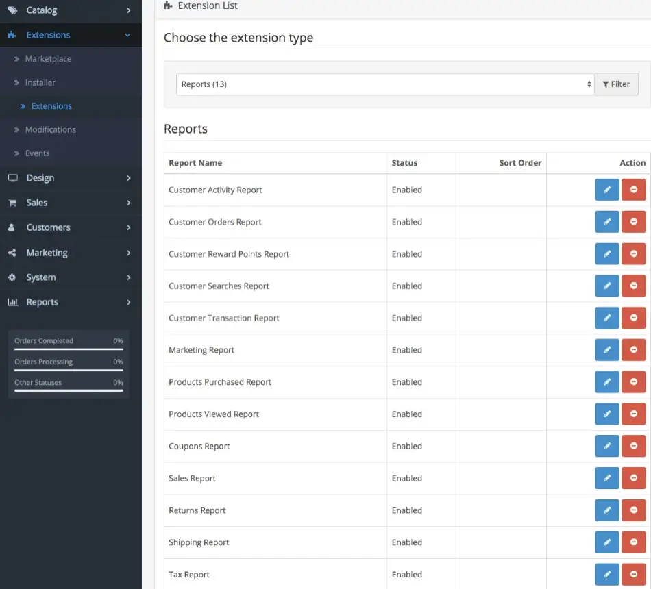Image resolution: width=651 pixels, height=589 pixels.
Task: Uninstall the Marketing Report
Action: point(633,349)
